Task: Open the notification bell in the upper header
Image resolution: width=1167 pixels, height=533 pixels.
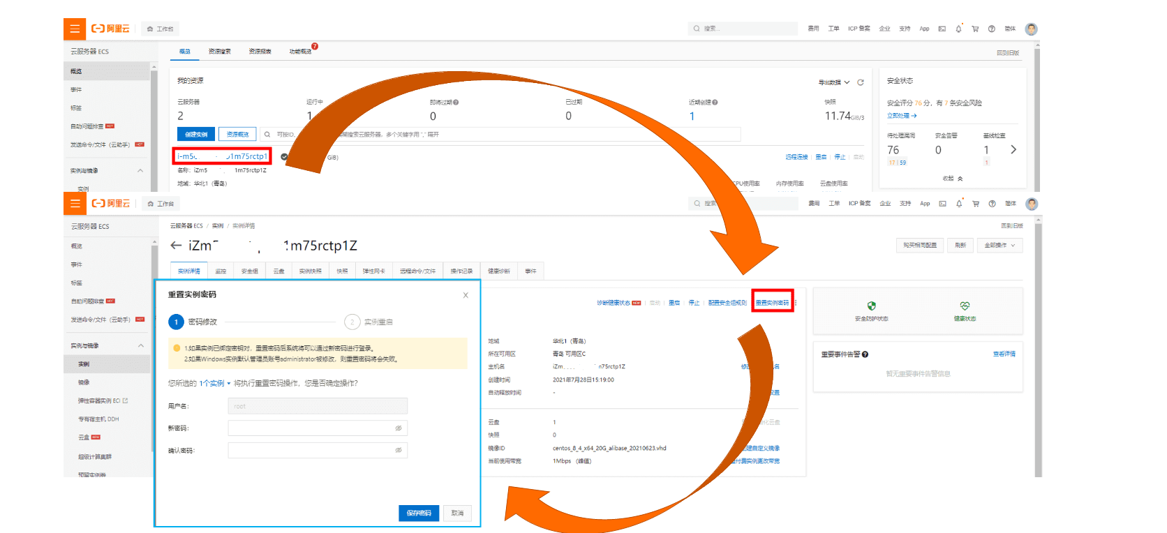Action: click(958, 29)
